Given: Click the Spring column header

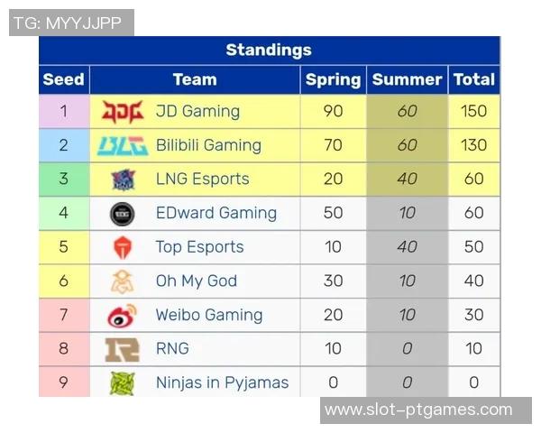Looking at the screenshot, I should tap(333, 79).
